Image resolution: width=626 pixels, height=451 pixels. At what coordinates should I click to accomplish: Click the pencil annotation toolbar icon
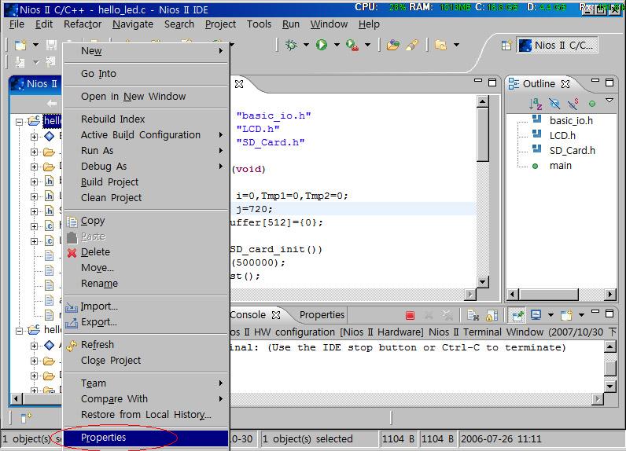[x=412, y=45]
